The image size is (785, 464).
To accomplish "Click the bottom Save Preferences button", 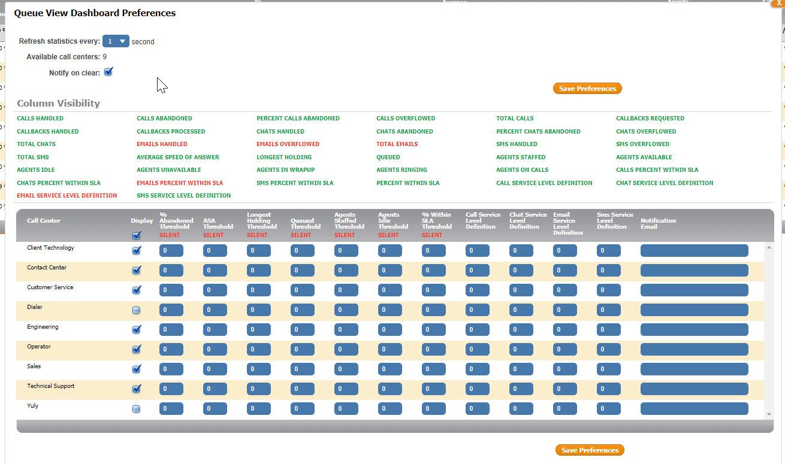I will [590, 450].
